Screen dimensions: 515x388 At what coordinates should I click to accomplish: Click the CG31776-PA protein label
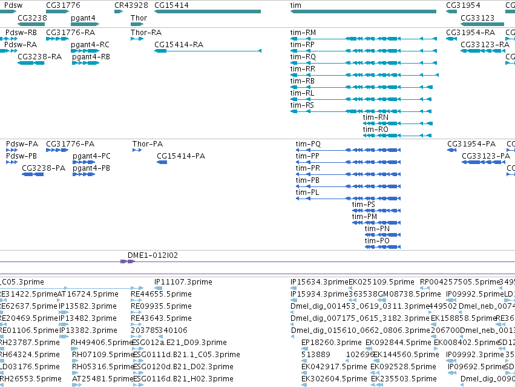click(70, 144)
